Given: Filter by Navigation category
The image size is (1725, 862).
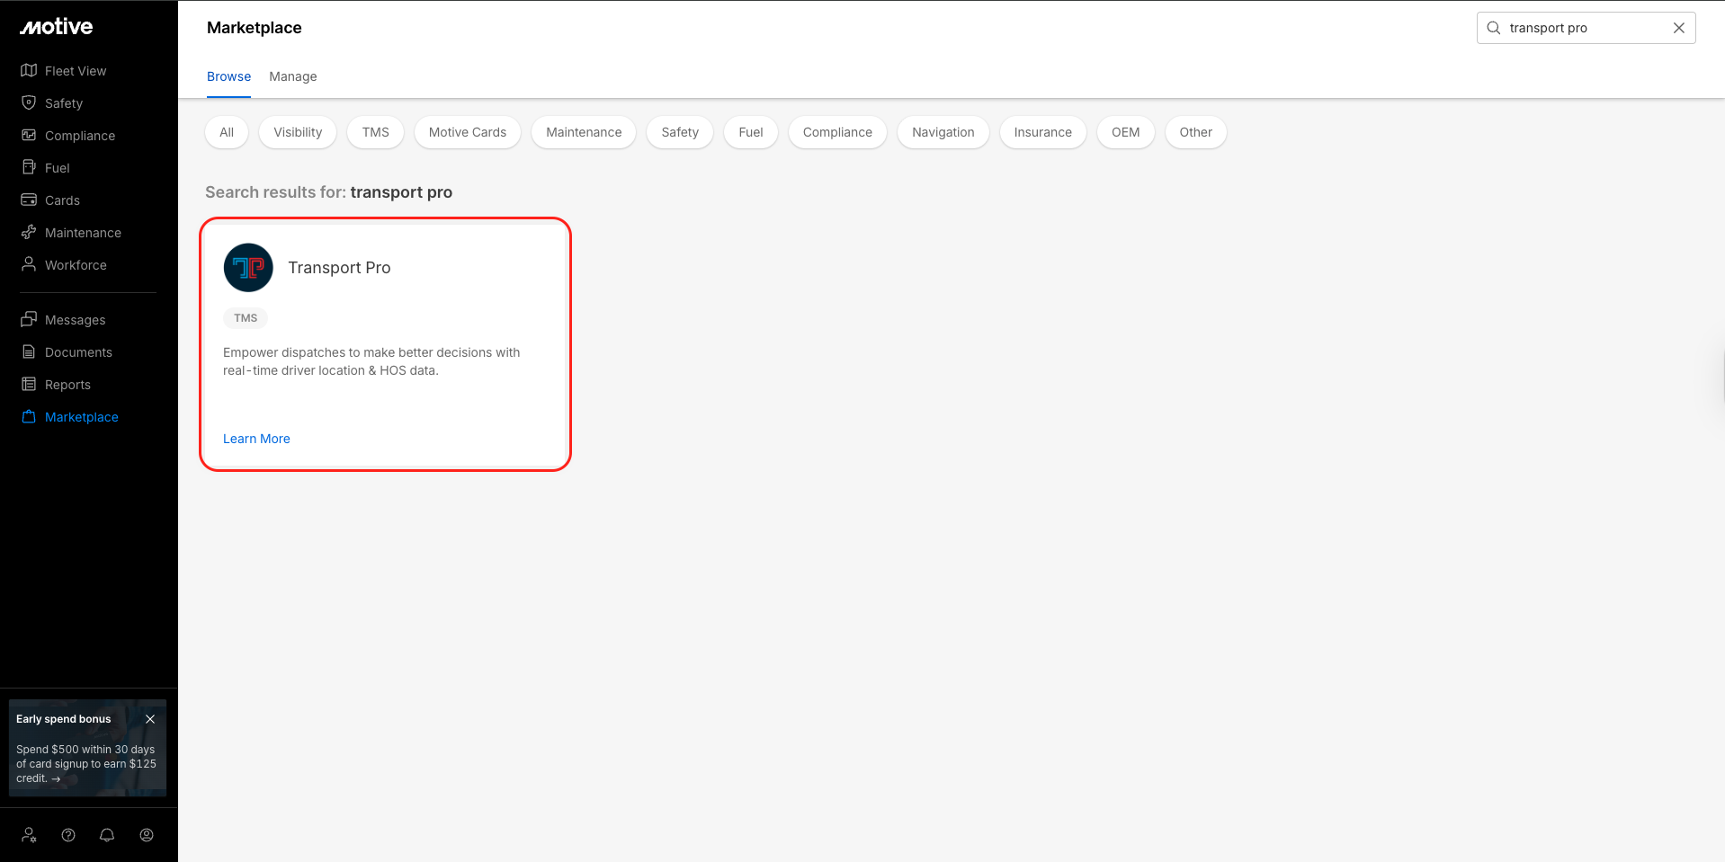Looking at the screenshot, I should click(x=943, y=132).
